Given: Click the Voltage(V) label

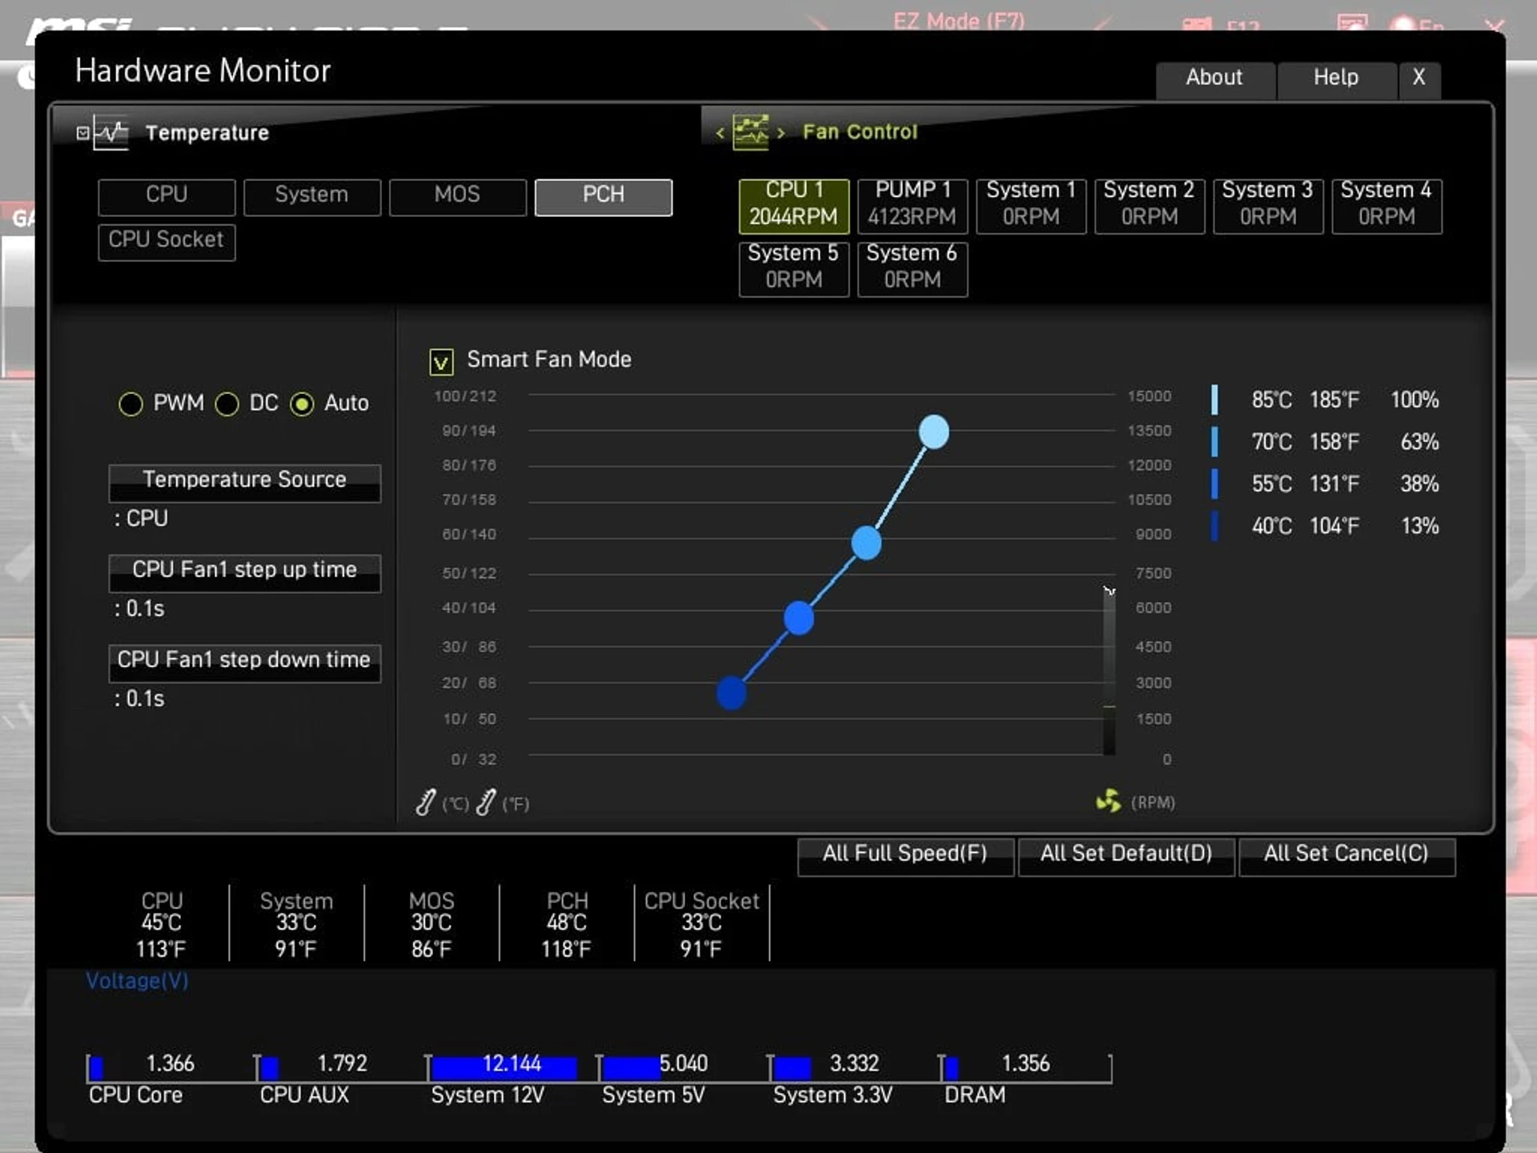Looking at the screenshot, I should point(137,981).
